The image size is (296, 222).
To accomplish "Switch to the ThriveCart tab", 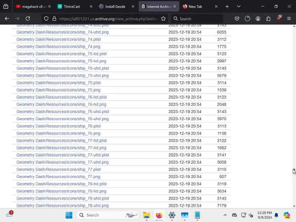I will [72, 7].
